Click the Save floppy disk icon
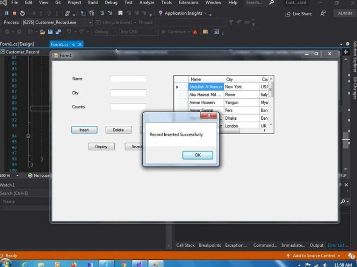Image resolution: width=357 pixels, height=267 pixels. point(50,32)
